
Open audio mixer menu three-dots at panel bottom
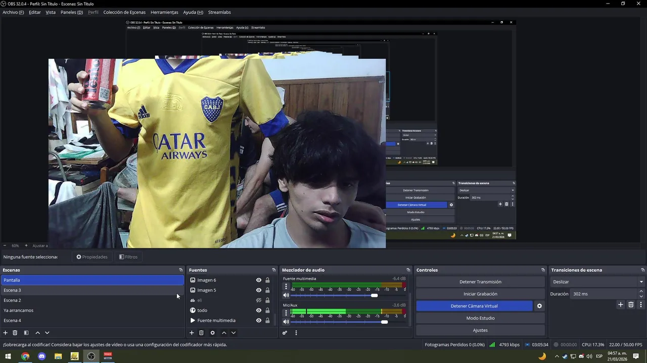296,333
